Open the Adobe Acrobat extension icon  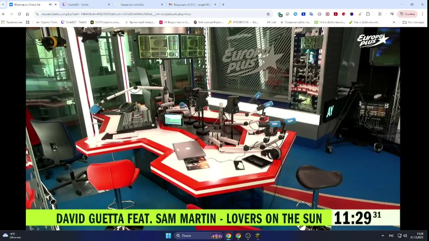(x=335, y=14)
